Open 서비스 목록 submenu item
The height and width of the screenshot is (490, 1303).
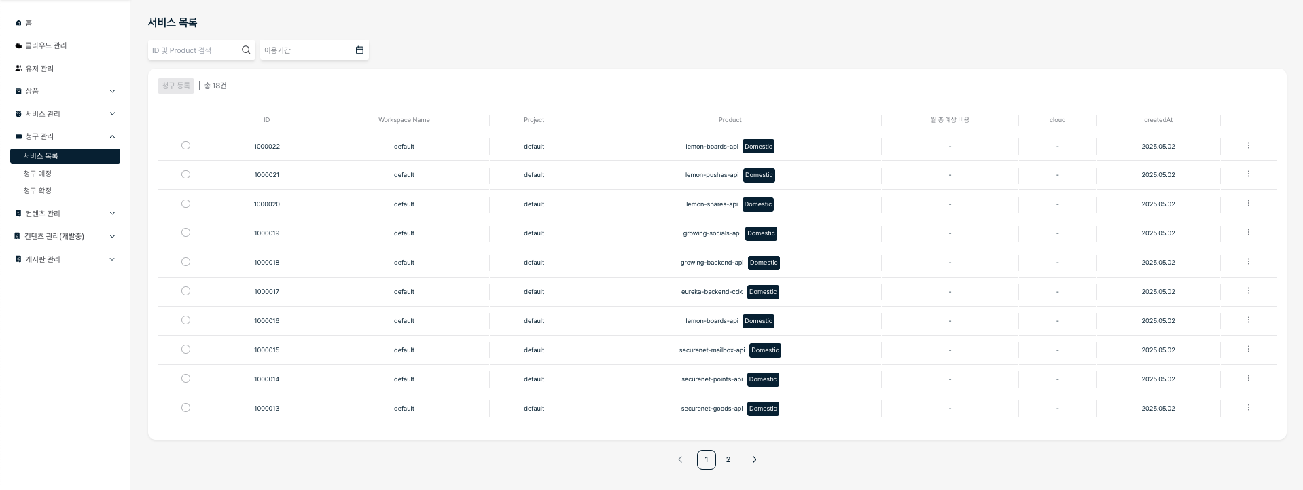coord(65,156)
